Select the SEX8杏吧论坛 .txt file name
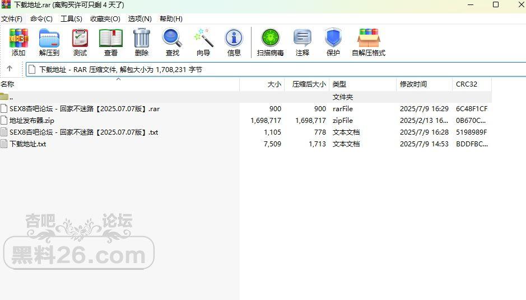526x300 pixels. (x=84, y=132)
